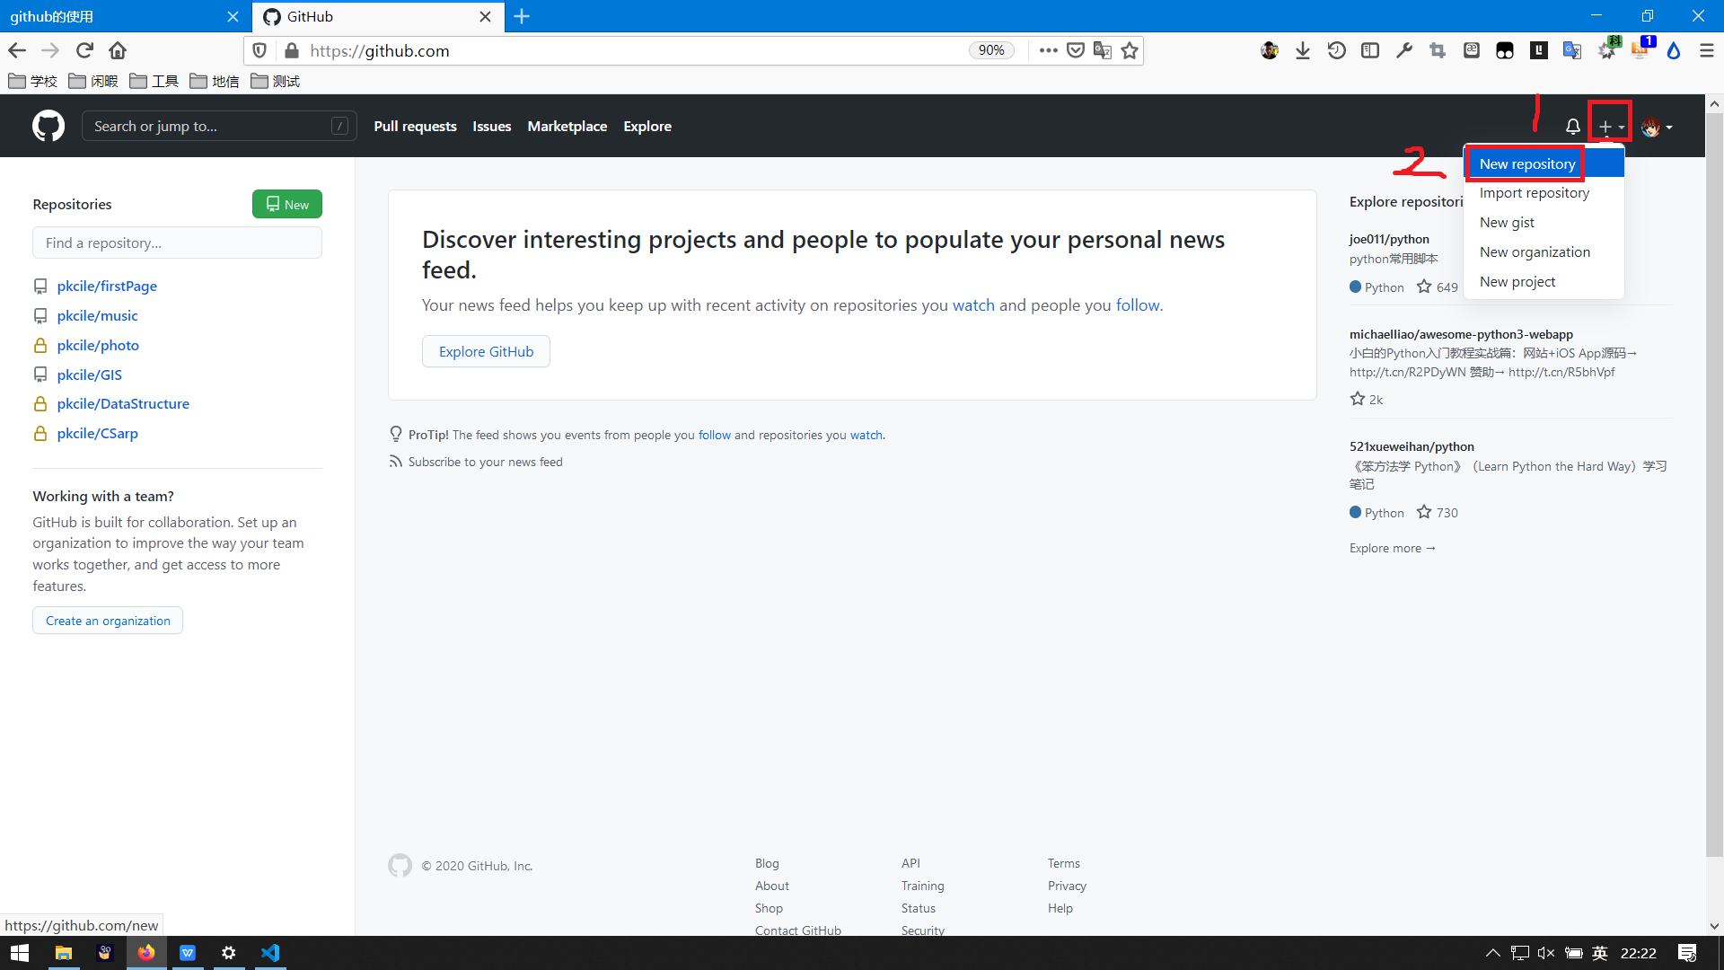Toggle sidebar icon in toolbar
The image size is (1724, 970).
point(1370,50)
